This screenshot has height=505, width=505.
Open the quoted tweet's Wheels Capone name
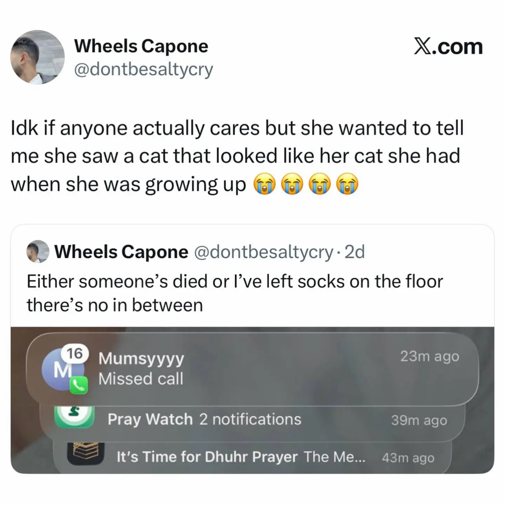(x=121, y=252)
